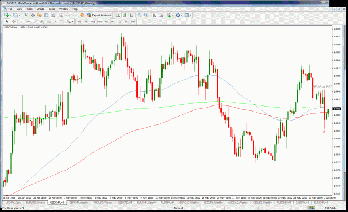Open the Indicators list icon
Image resolution: width=348 pixels, height=212 pixels.
169,15
